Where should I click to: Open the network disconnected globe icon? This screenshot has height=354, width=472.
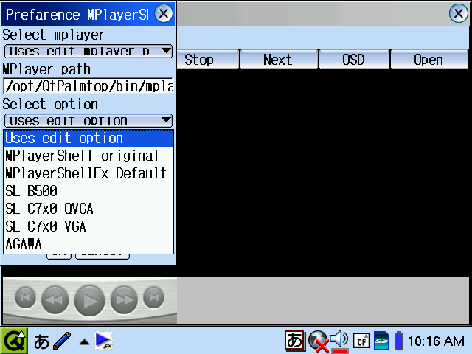(x=318, y=341)
